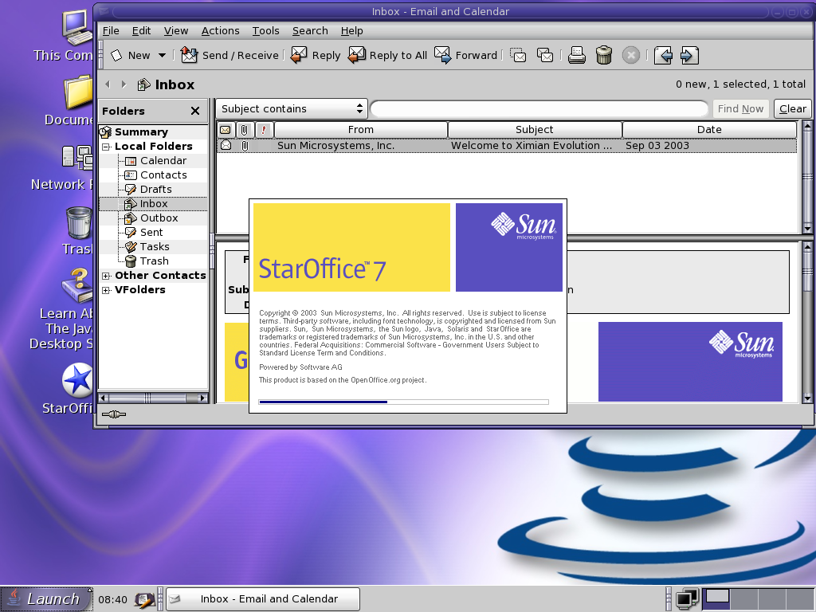The width and height of the screenshot is (816, 612).
Task: Sort by status envelope column header
Action: tap(226, 130)
